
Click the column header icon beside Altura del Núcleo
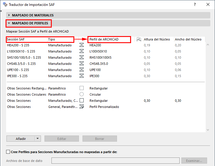pos(139,39)
